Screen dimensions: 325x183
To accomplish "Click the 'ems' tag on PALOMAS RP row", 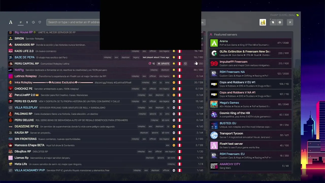I will point(167,114).
